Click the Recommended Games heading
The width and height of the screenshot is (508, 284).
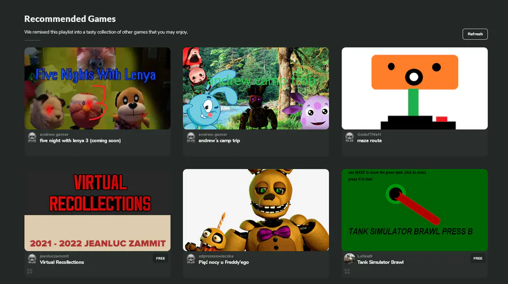tap(70, 19)
